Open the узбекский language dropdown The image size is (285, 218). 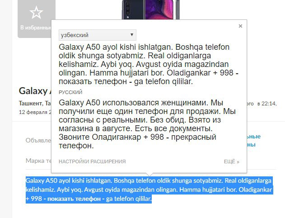tap(98, 35)
